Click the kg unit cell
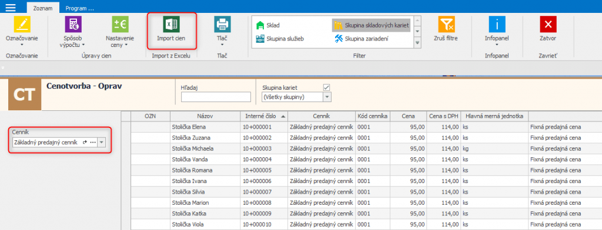602x230 pixels. click(494, 148)
